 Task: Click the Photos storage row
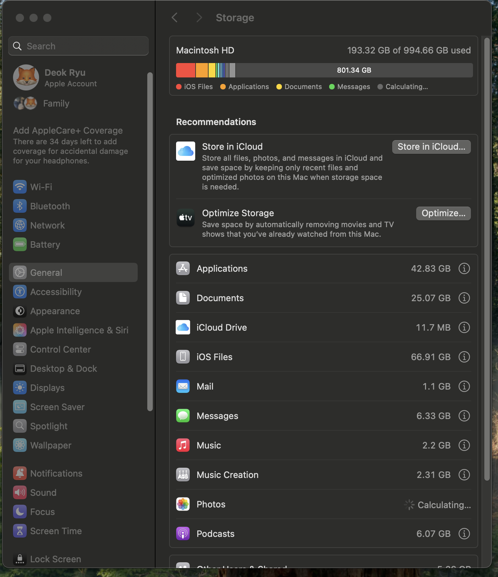click(x=323, y=504)
